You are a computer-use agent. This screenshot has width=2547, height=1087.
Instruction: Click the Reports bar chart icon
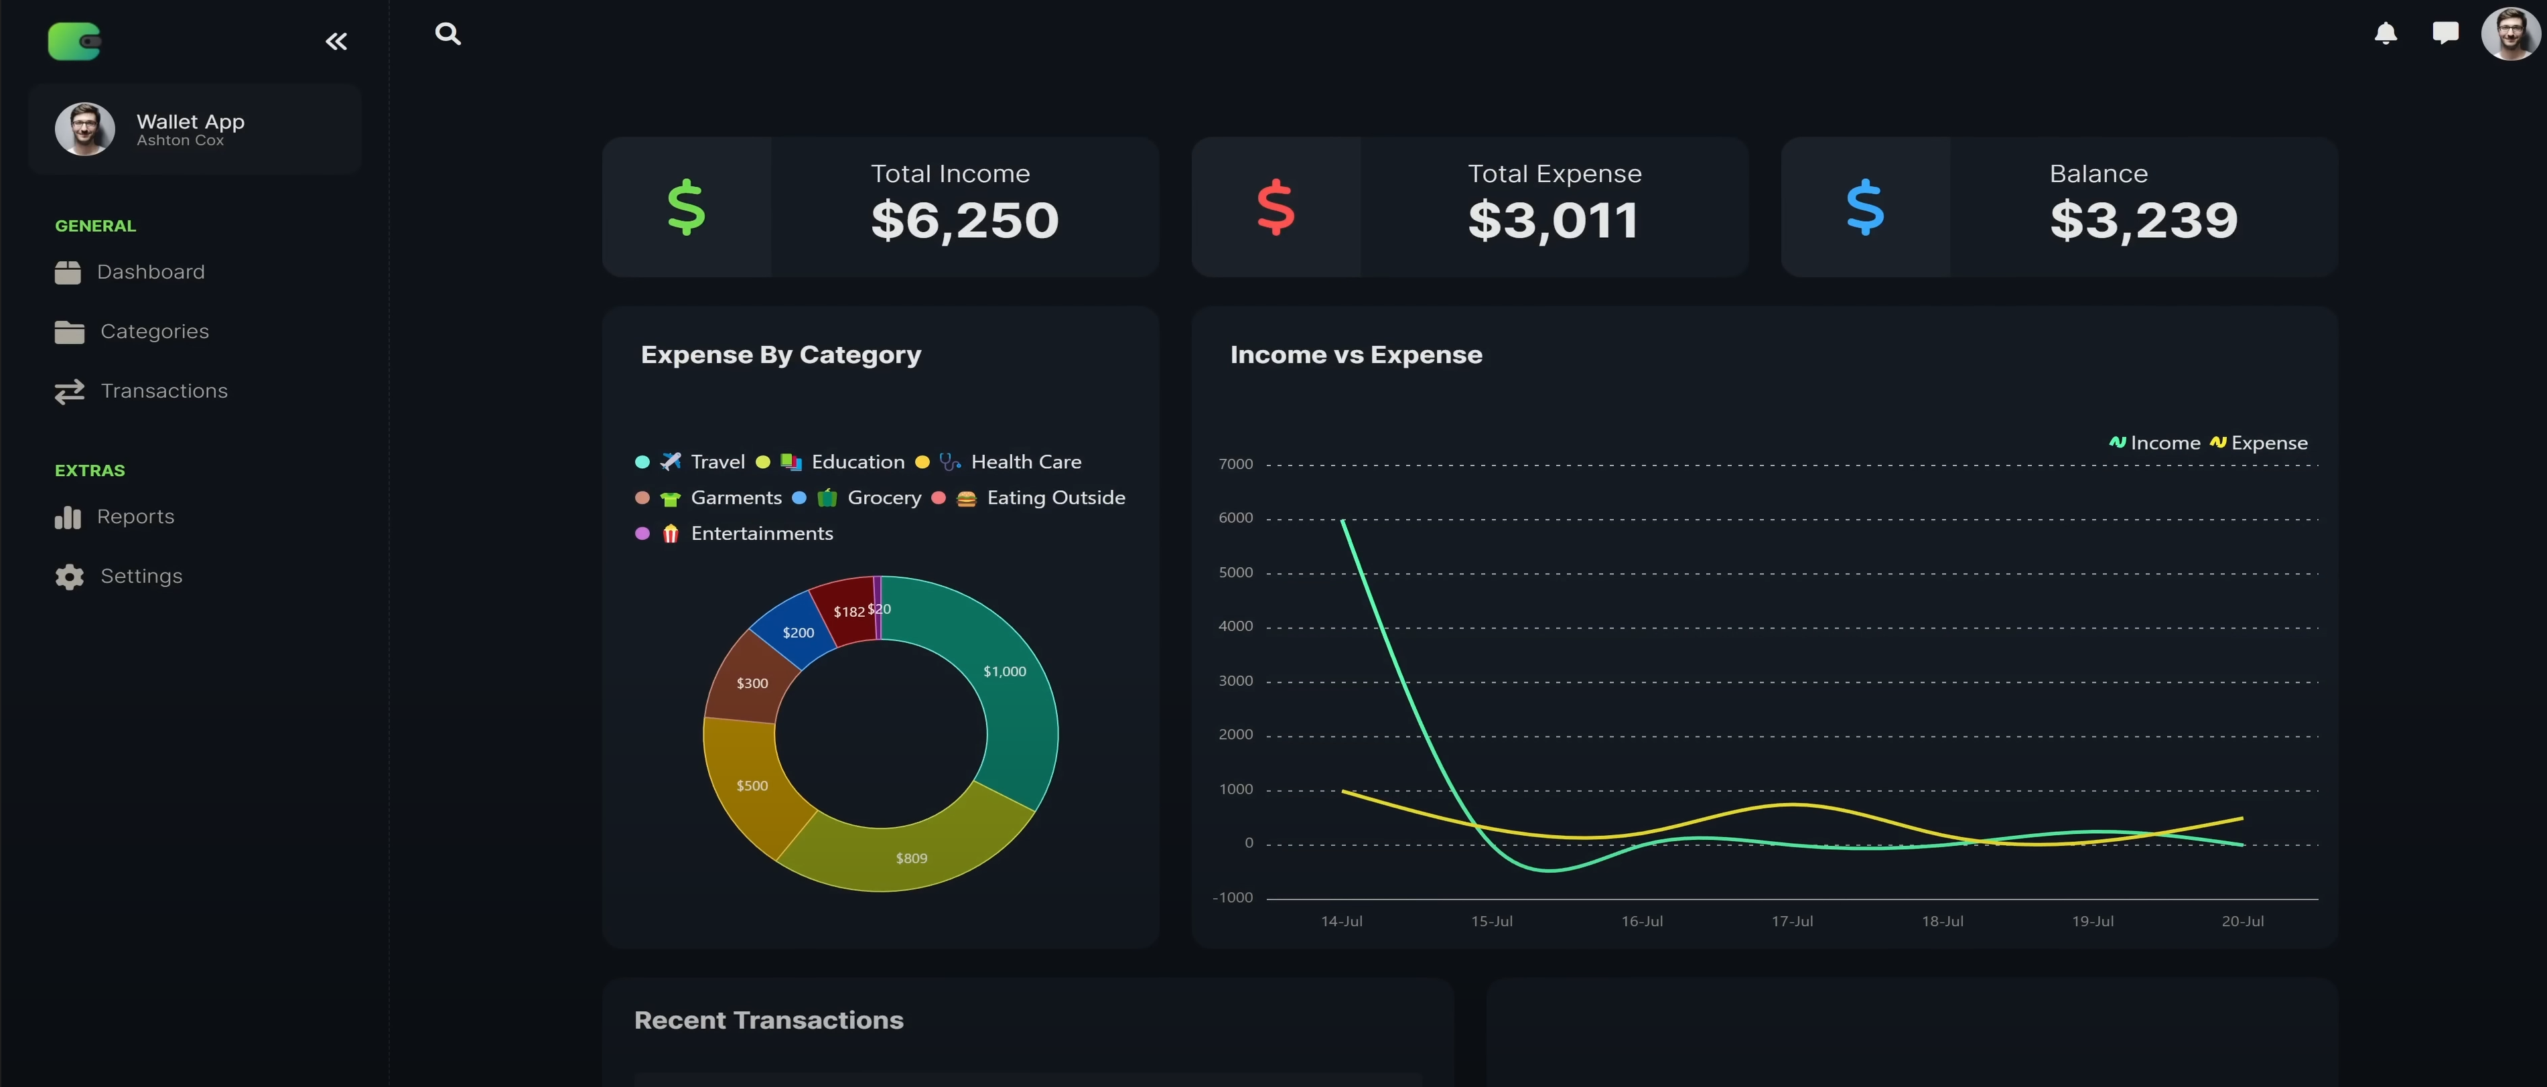(x=68, y=517)
